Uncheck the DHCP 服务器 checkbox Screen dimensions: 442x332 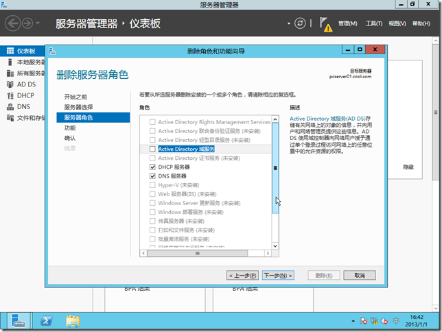(152, 167)
